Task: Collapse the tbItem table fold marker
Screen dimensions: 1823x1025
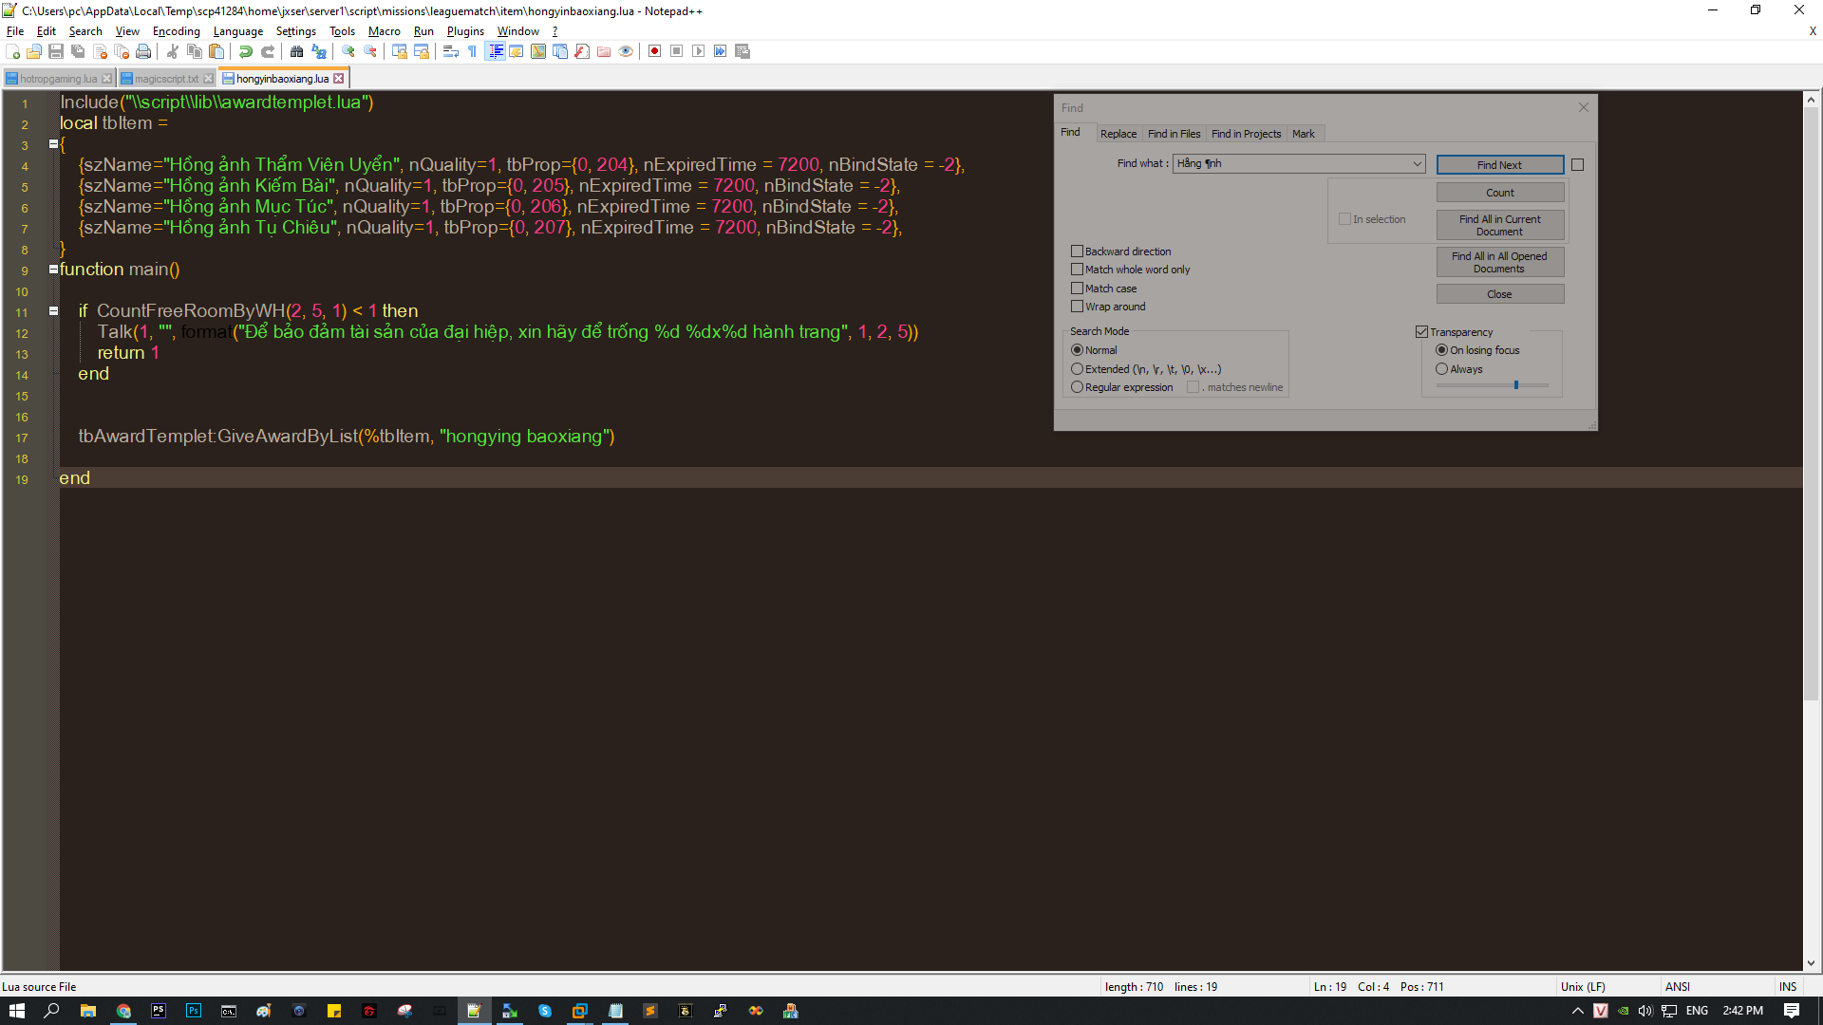Action: (52, 143)
